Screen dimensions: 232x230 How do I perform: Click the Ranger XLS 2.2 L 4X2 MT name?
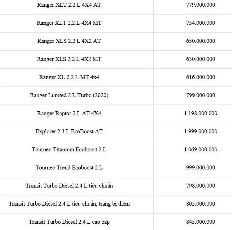[69, 59]
